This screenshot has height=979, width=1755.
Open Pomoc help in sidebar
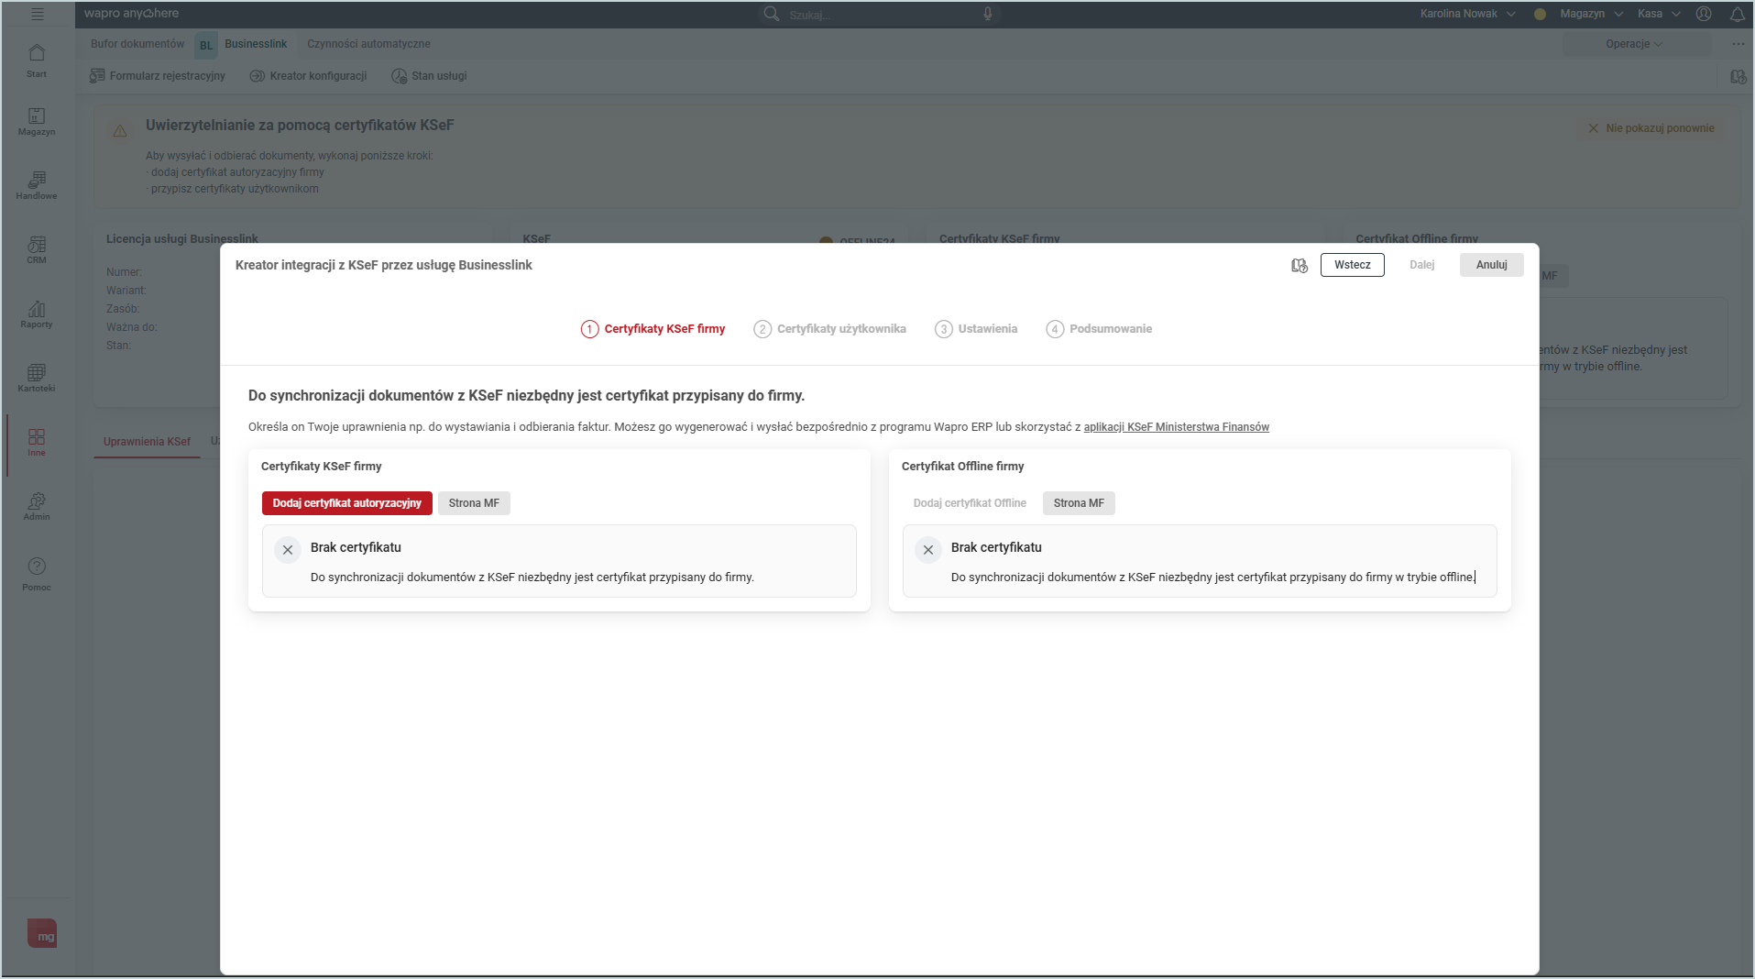[x=37, y=575]
